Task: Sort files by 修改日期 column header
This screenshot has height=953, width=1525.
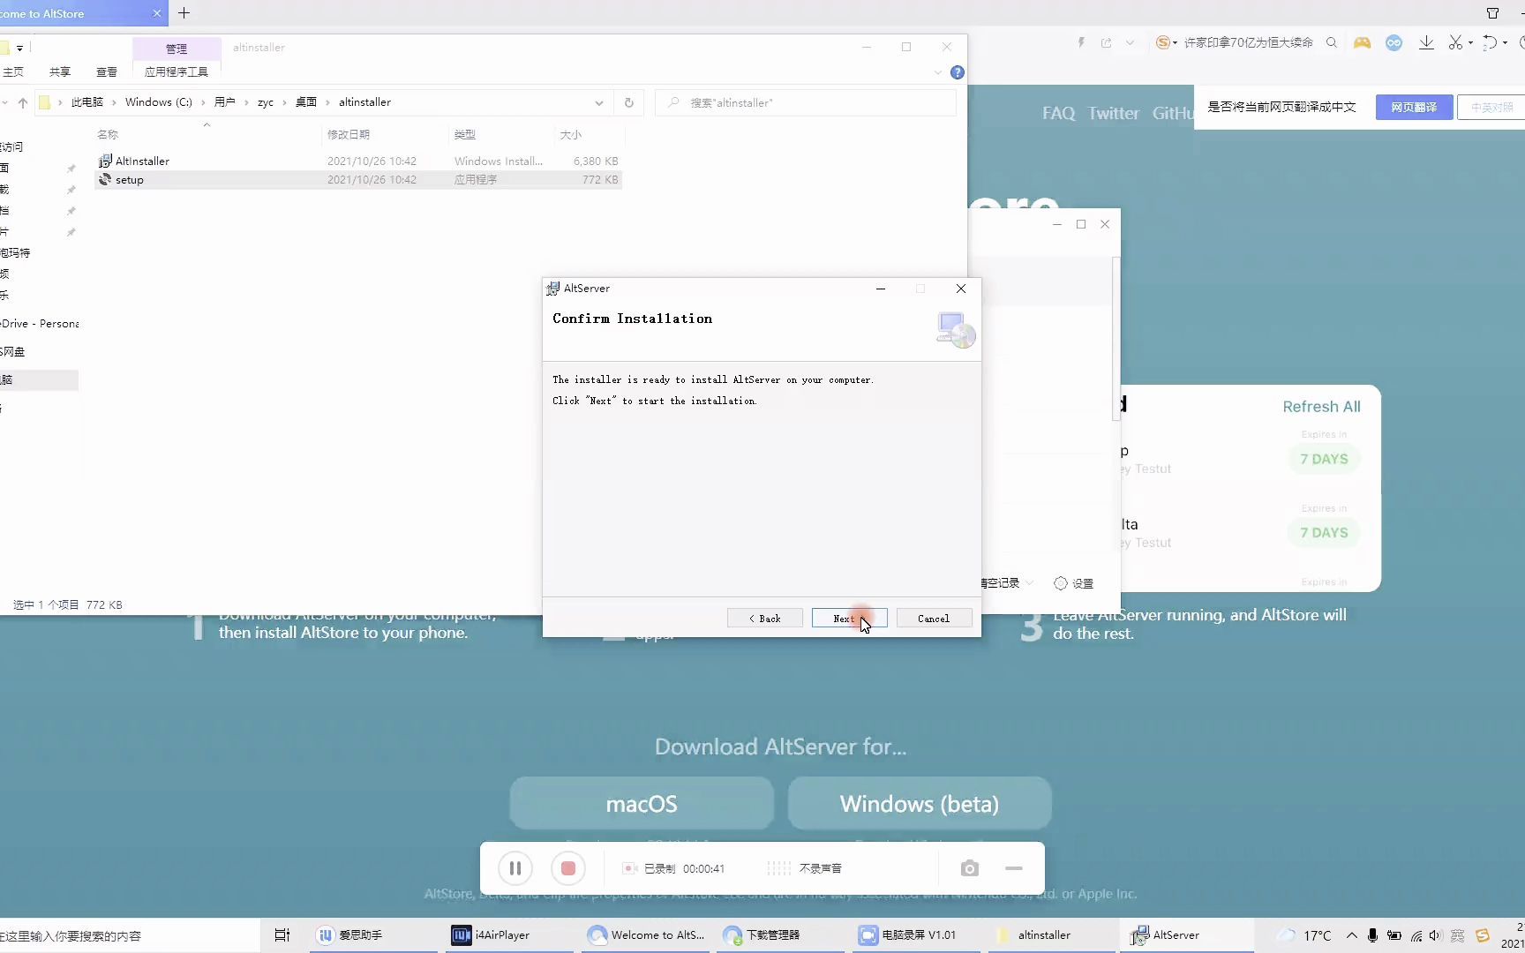Action: coord(349,134)
